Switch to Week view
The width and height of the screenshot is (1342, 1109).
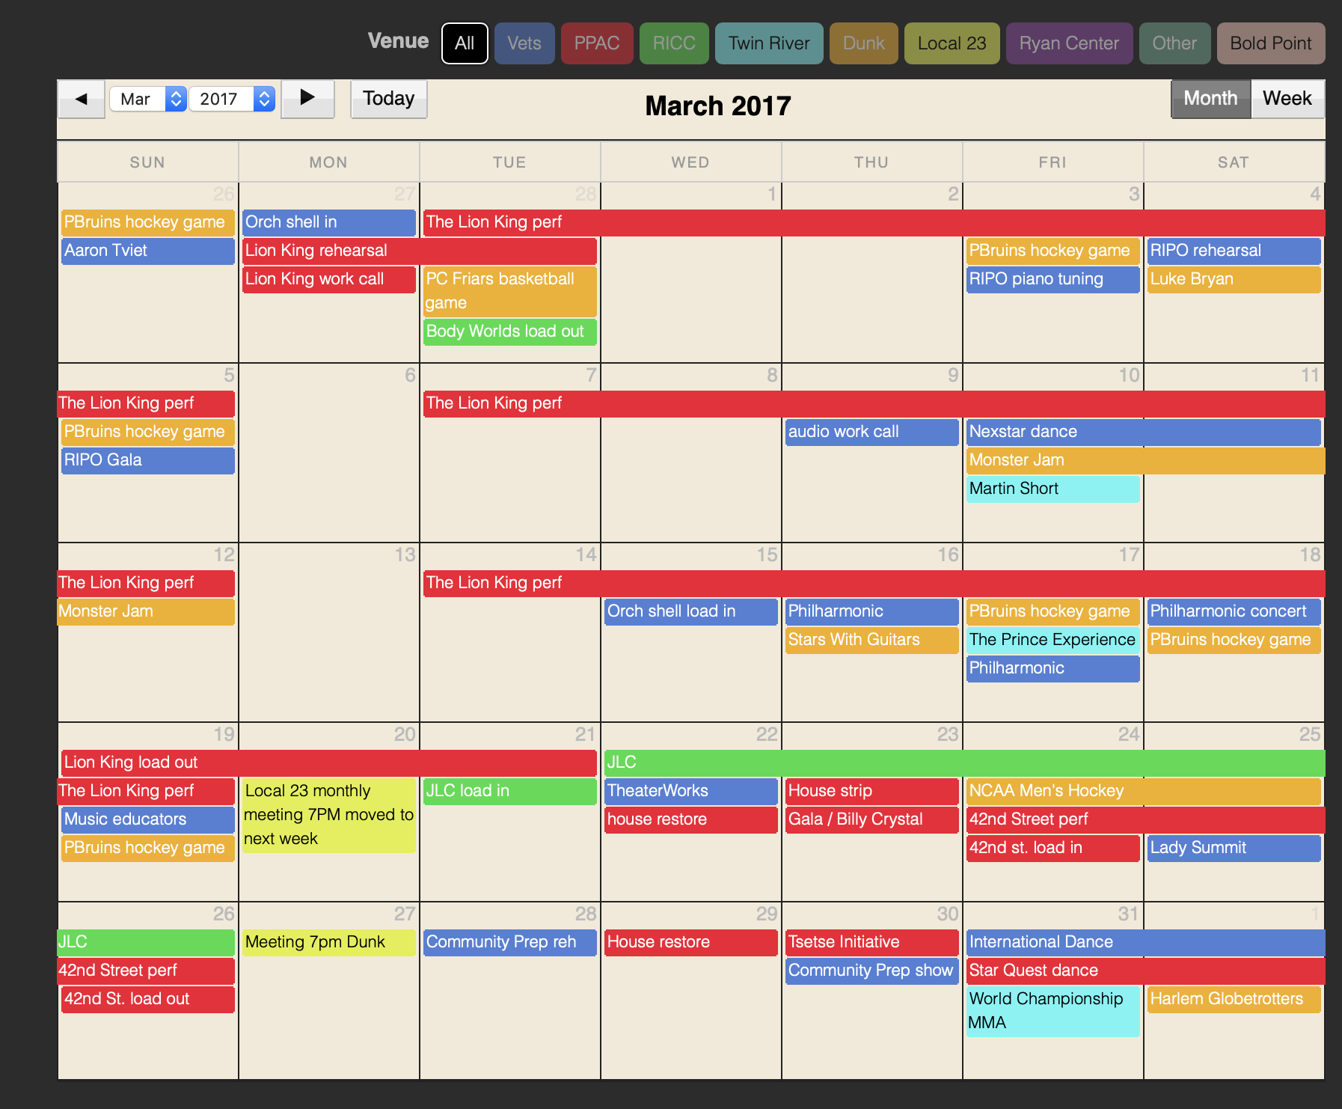(x=1287, y=99)
